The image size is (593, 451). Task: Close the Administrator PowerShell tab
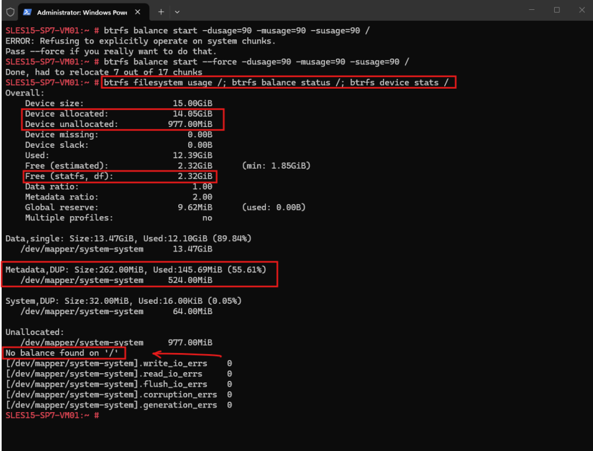click(x=138, y=12)
